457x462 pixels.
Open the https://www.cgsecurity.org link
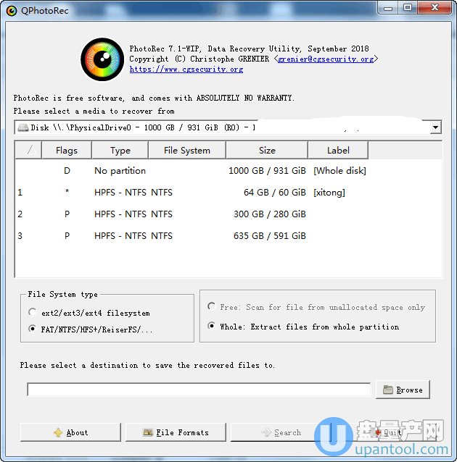click(186, 70)
